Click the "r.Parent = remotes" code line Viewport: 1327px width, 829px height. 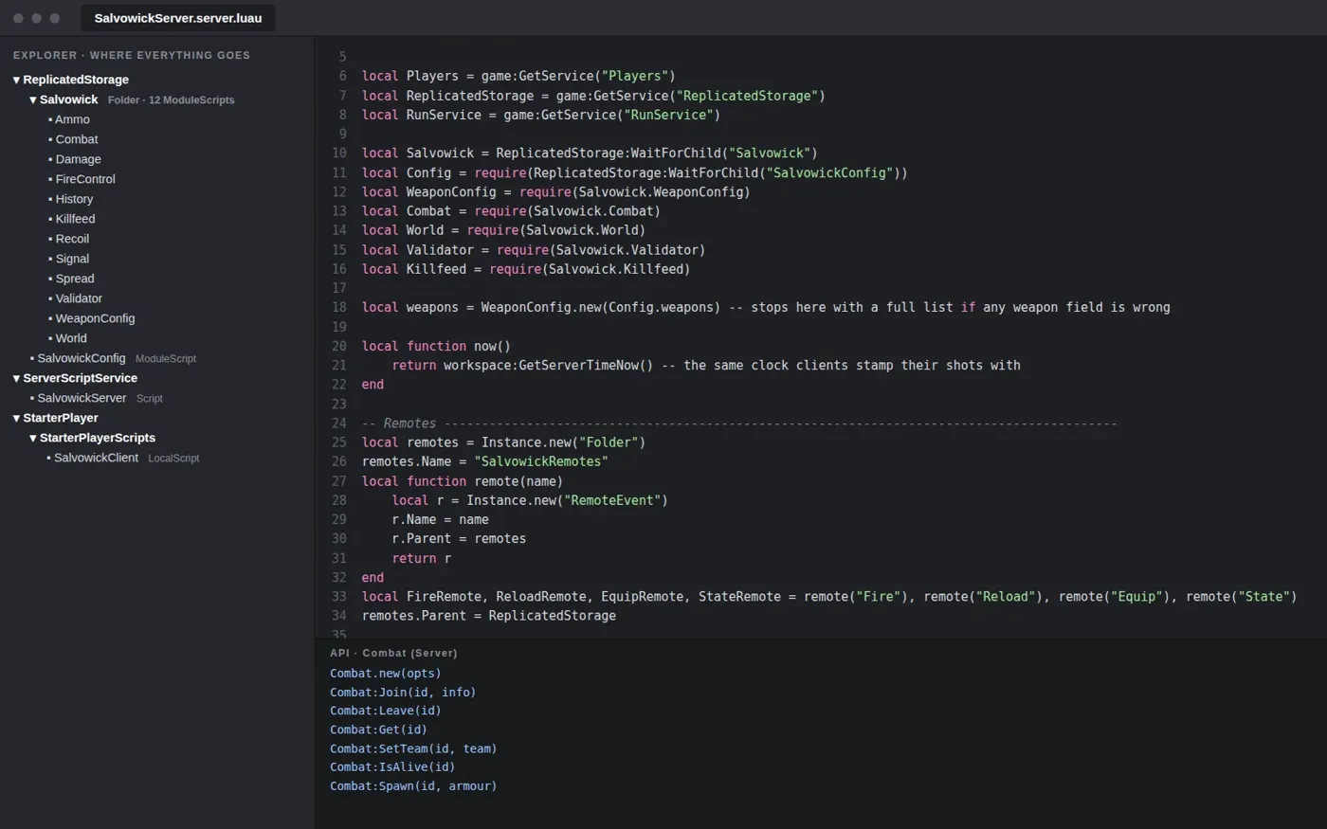coord(459,539)
